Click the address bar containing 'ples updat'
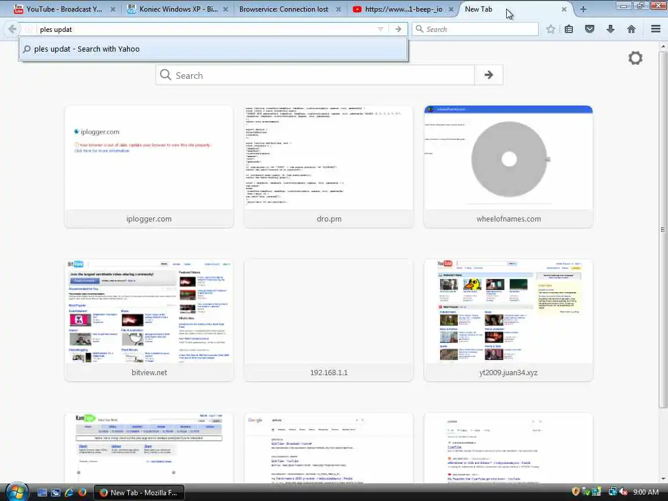Viewport: 668px width, 501px height. click(206, 29)
